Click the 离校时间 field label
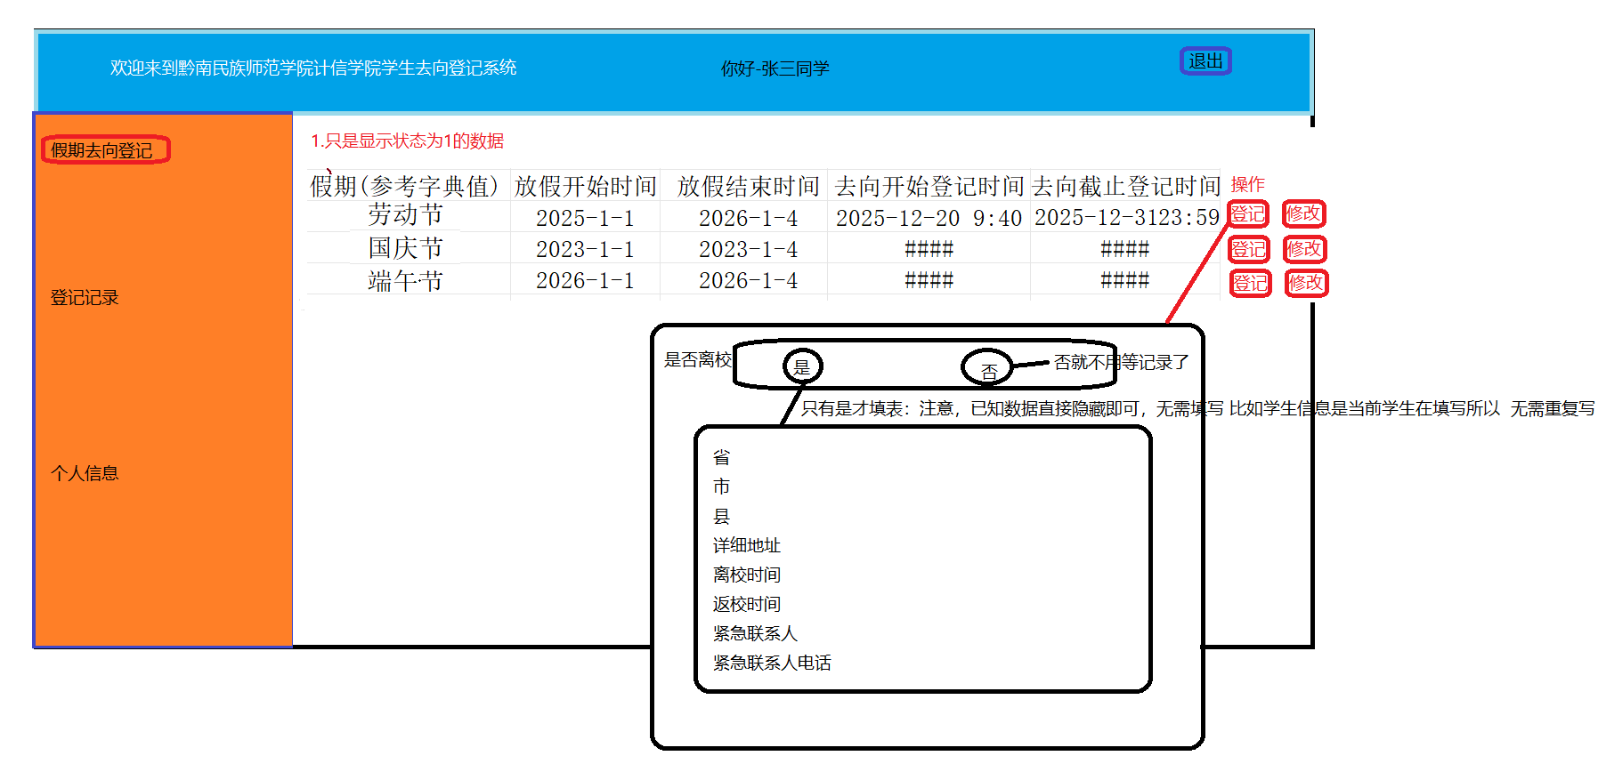Viewport: 1598px width, 764px height. coord(746,575)
